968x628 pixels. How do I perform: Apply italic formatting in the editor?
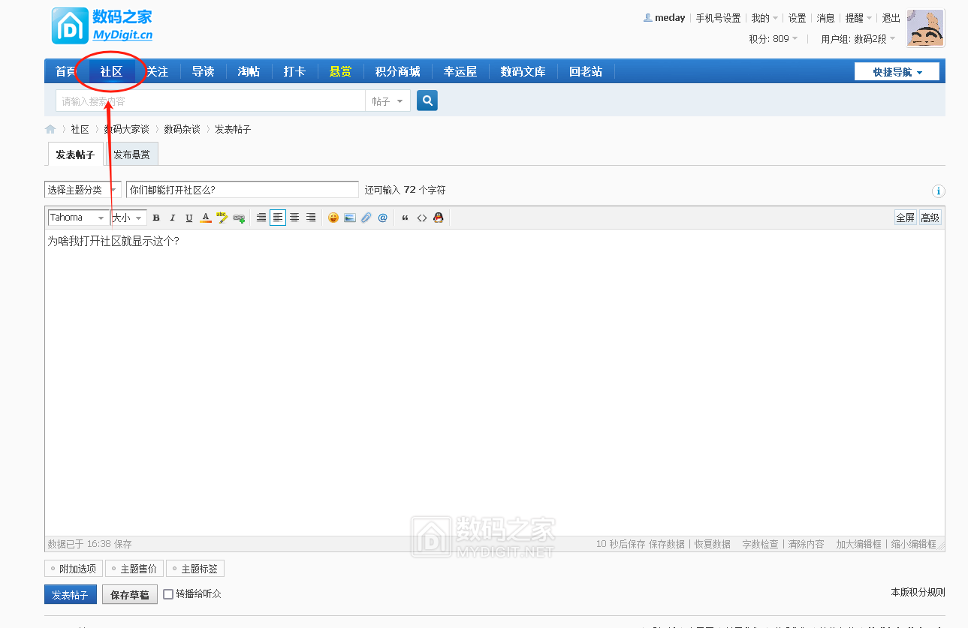click(x=172, y=218)
